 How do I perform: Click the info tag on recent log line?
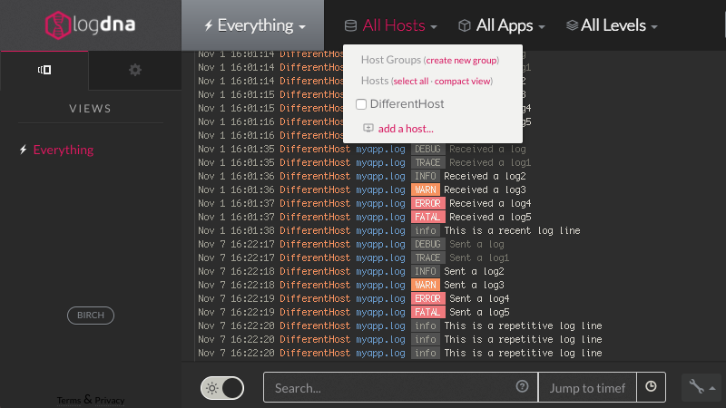click(425, 231)
